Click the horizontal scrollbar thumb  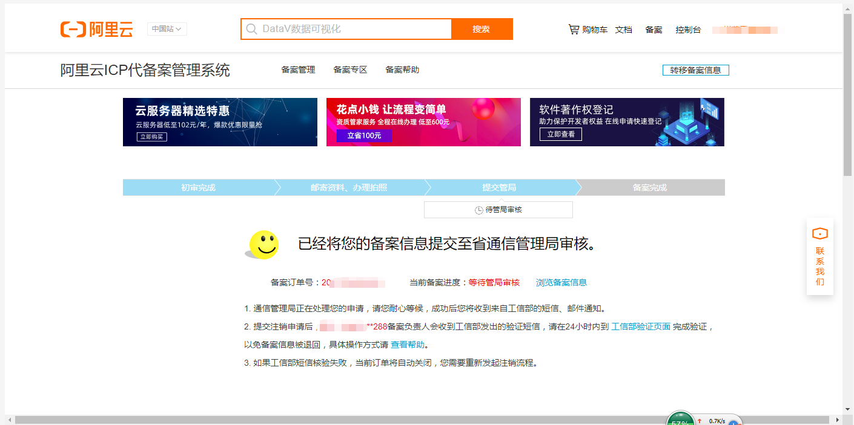tap(422, 420)
